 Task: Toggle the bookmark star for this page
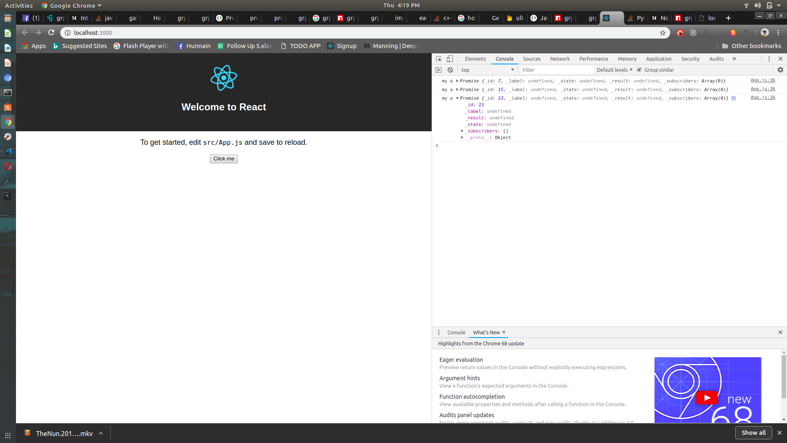662,32
